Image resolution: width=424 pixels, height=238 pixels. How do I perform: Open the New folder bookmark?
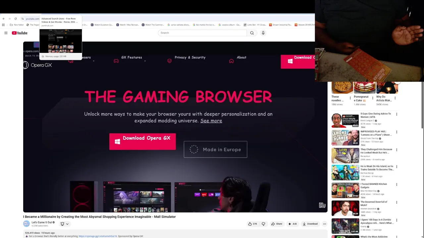tap(17, 25)
